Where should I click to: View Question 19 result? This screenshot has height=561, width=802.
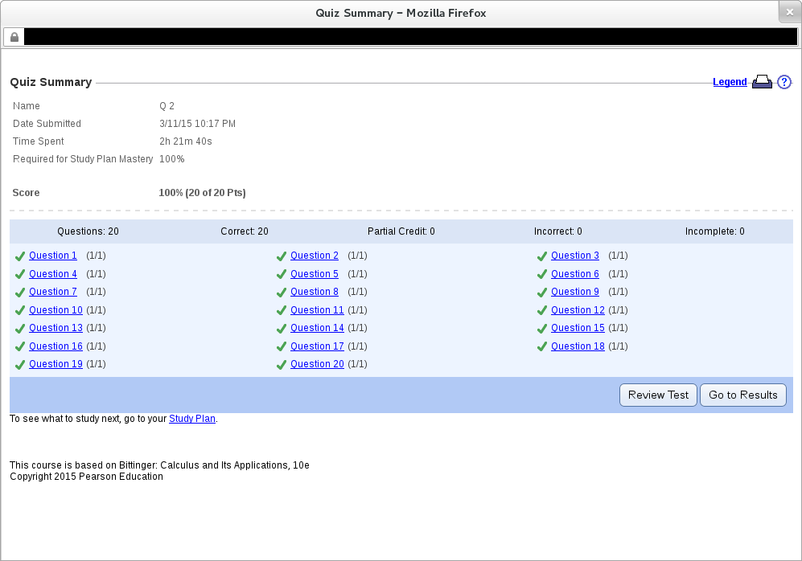[56, 364]
